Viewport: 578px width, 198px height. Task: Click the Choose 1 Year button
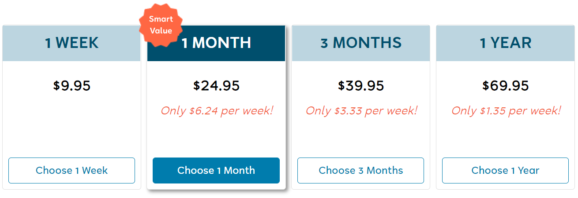(505, 170)
